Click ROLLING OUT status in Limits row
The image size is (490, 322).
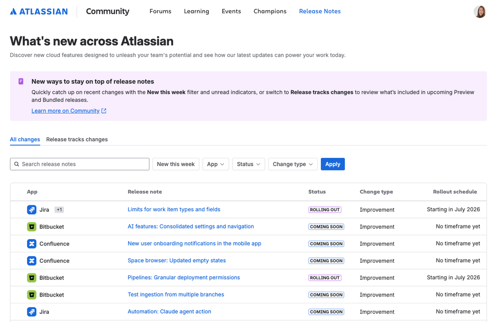pos(325,210)
